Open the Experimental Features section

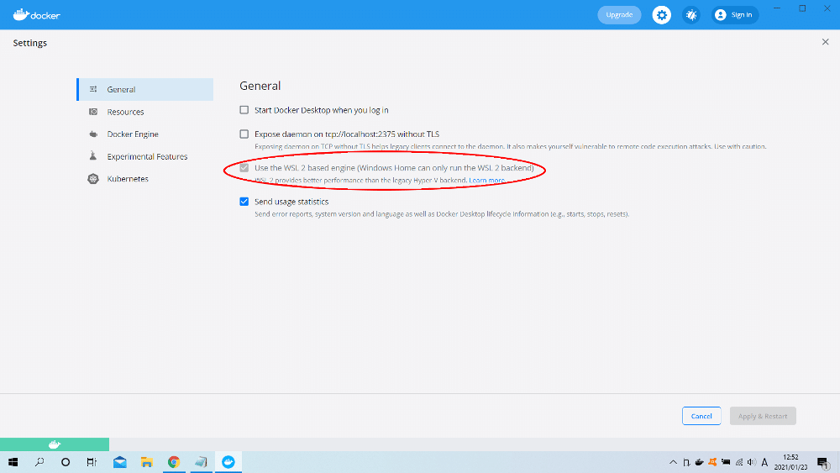click(145, 156)
